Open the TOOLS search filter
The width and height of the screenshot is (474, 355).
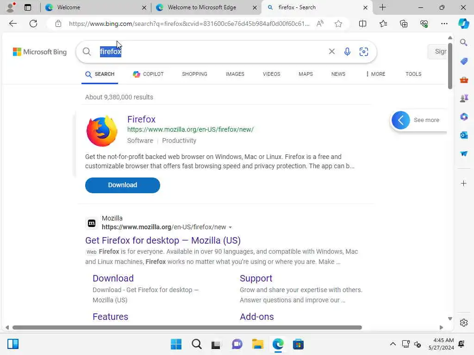[x=413, y=74]
